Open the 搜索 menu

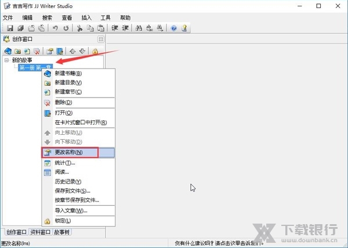(47, 18)
